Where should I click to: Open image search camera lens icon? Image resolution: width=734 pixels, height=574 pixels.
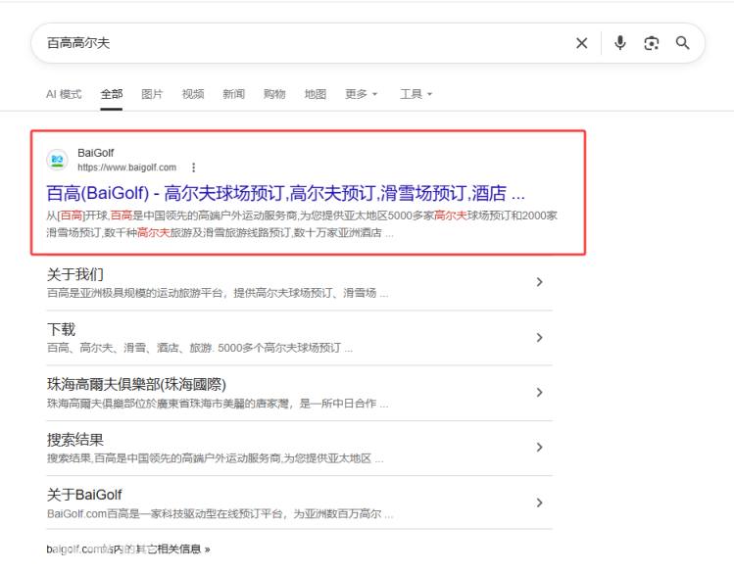click(651, 43)
